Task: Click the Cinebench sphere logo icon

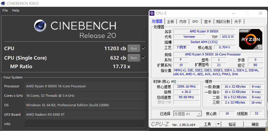Action: [40, 26]
